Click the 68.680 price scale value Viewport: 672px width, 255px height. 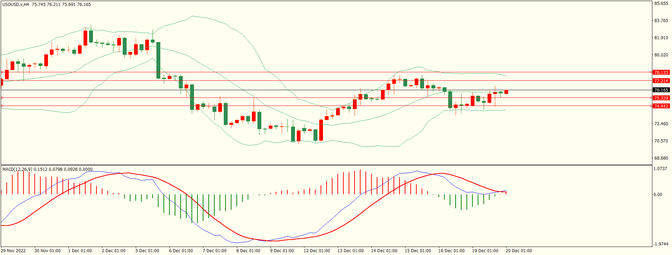661,158
